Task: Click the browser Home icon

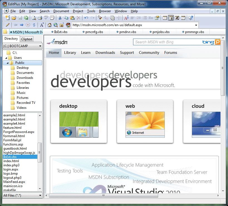Action: tap(50, 25)
